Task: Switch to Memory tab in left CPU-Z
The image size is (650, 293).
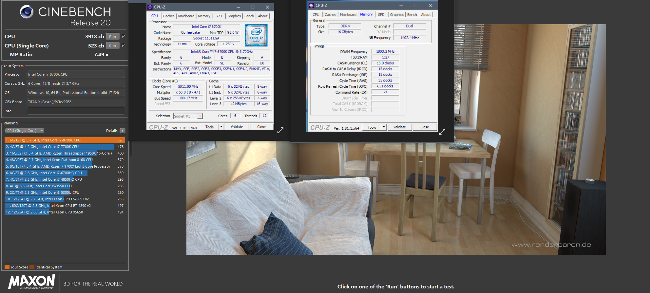Action: 204,16
